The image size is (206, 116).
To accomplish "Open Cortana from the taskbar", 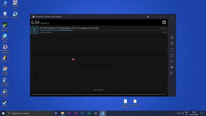I will point(56,113).
